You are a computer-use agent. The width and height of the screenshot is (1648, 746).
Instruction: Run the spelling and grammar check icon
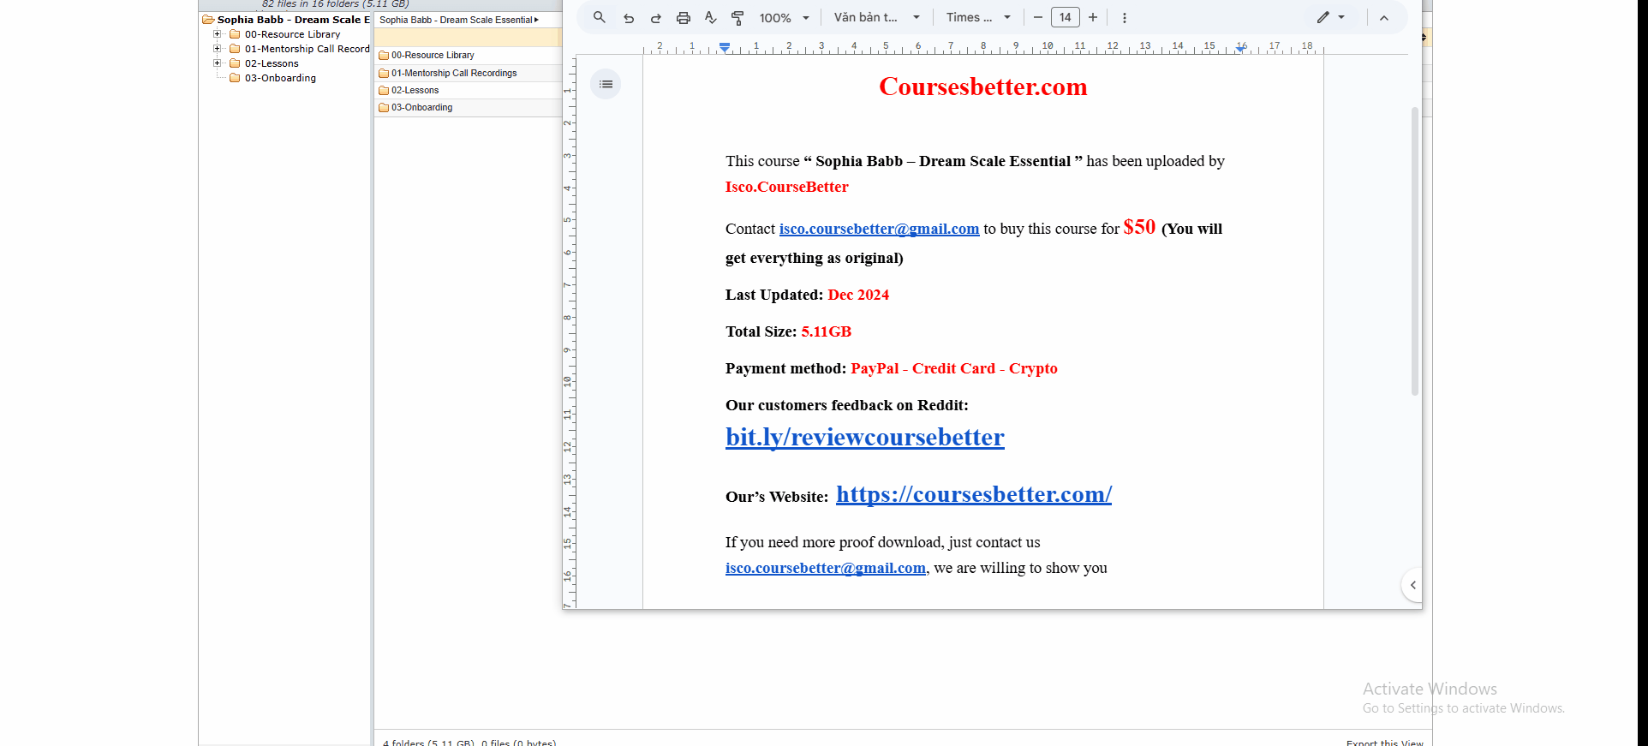pos(710,18)
